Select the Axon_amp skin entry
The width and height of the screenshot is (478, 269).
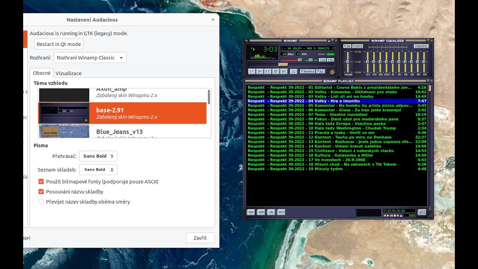(122, 95)
